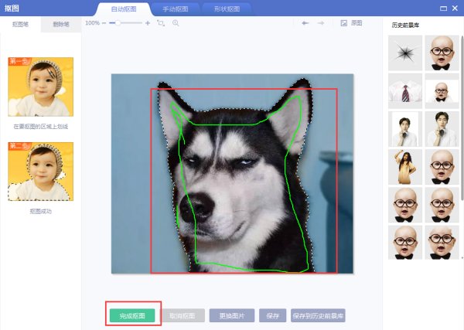Image resolution: width=464 pixels, height=330 pixels.
Task: Click the 更换图片 button
Action: coord(231,315)
